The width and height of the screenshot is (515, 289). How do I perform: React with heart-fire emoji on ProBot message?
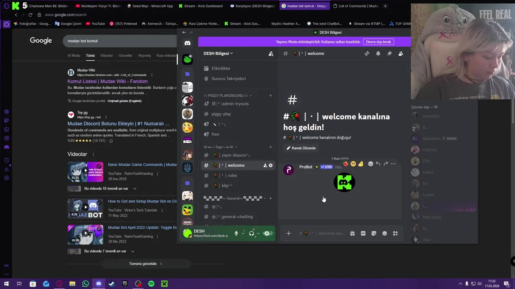point(346,164)
